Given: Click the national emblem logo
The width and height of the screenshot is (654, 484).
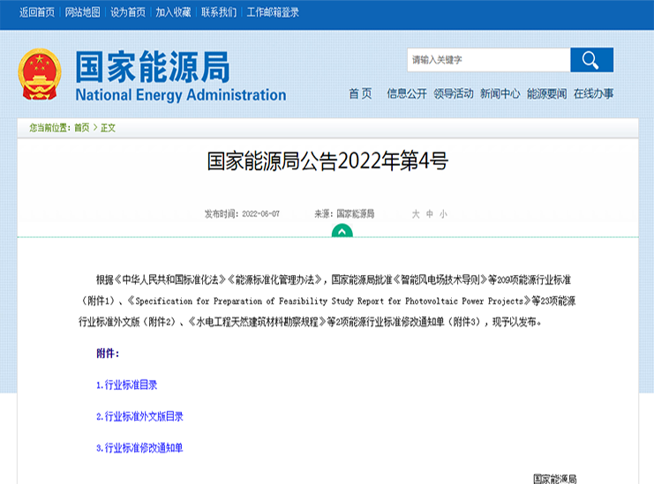Looking at the screenshot, I should 40,74.
